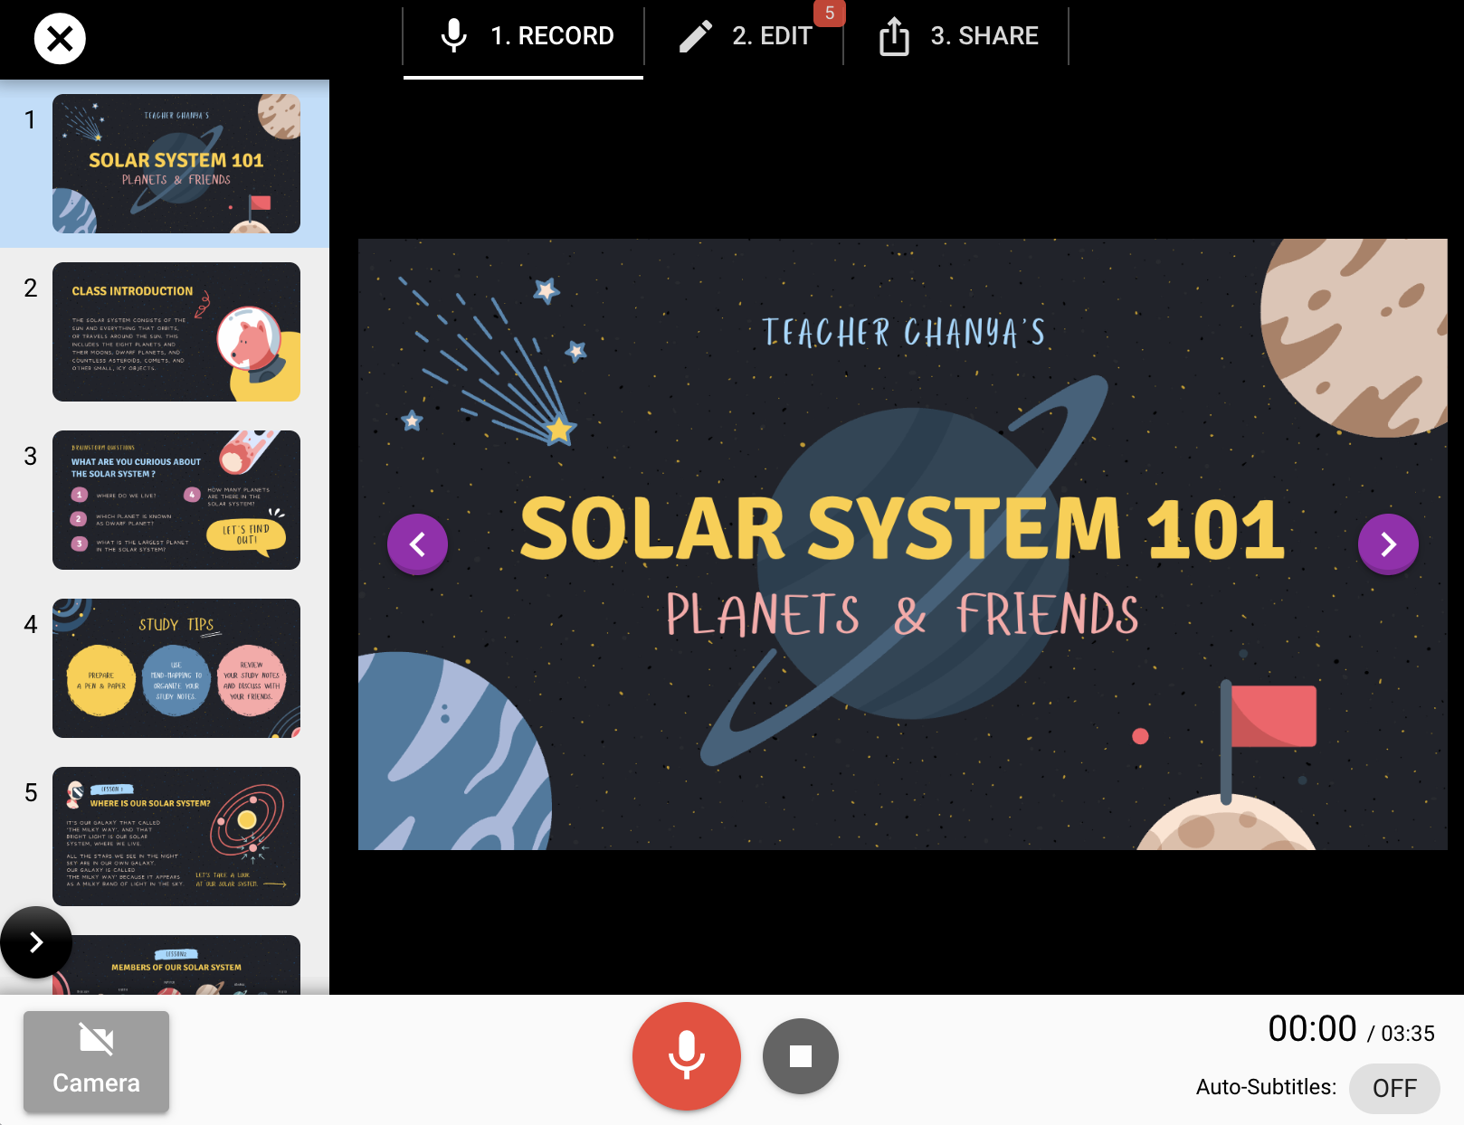
Task: Turn on the Camera
Action: [x=96, y=1062]
